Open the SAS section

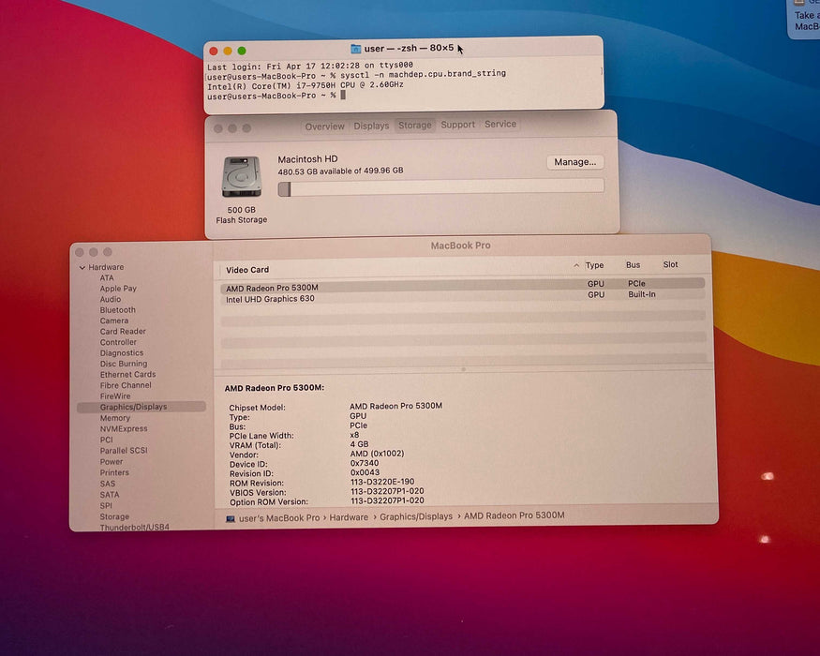point(107,484)
